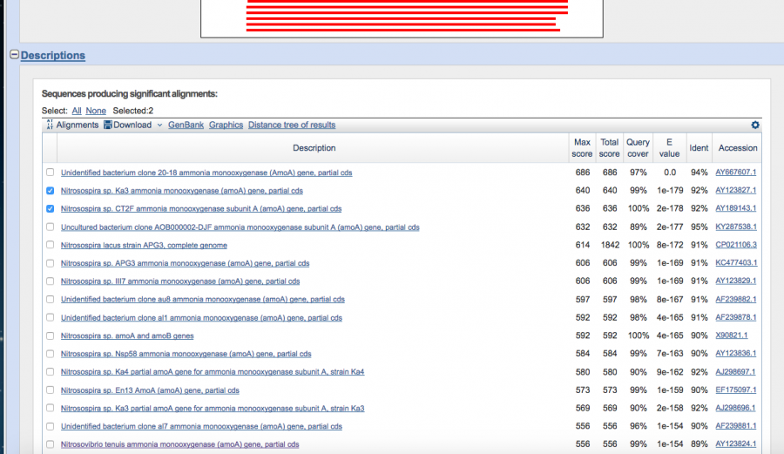This screenshot has width=784, height=454.
Task: Open Graphics view link
Action: [x=226, y=125]
